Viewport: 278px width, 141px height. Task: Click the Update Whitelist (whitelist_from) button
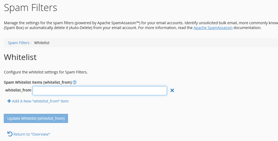click(36, 118)
